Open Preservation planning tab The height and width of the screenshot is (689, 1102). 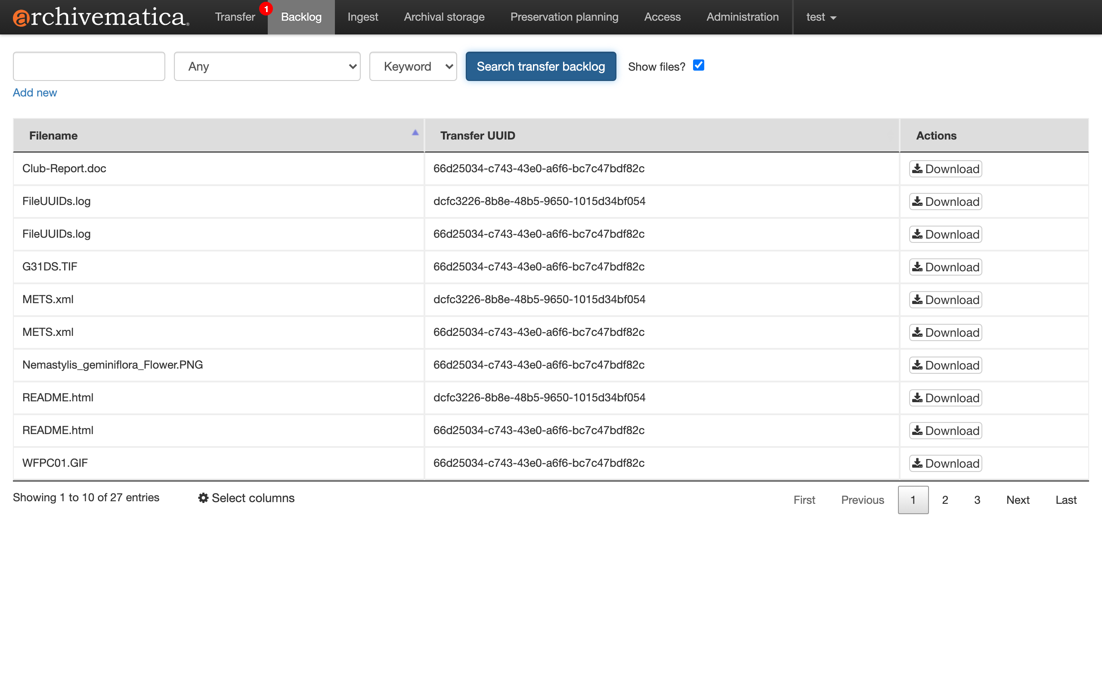pos(564,17)
